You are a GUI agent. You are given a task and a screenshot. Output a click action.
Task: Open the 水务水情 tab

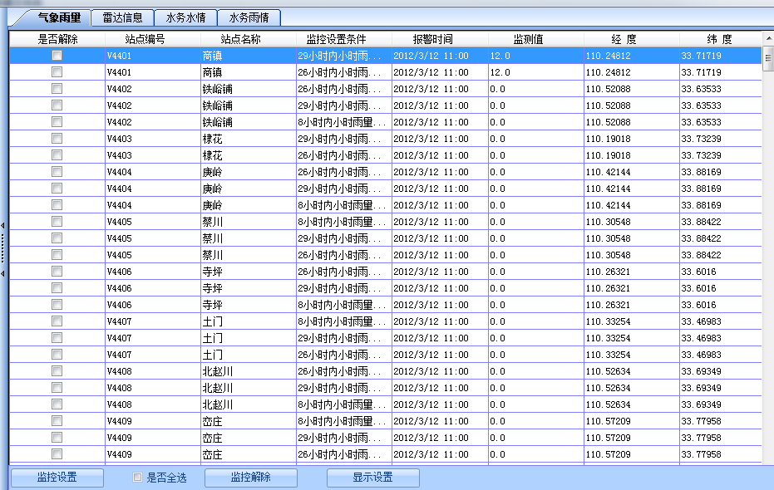[185, 17]
